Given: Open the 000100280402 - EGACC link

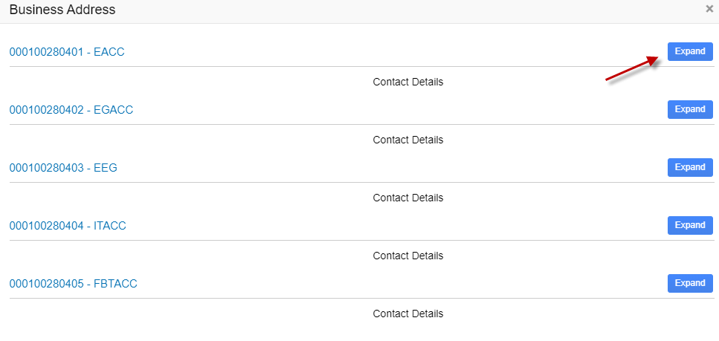Looking at the screenshot, I should [71, 110].
